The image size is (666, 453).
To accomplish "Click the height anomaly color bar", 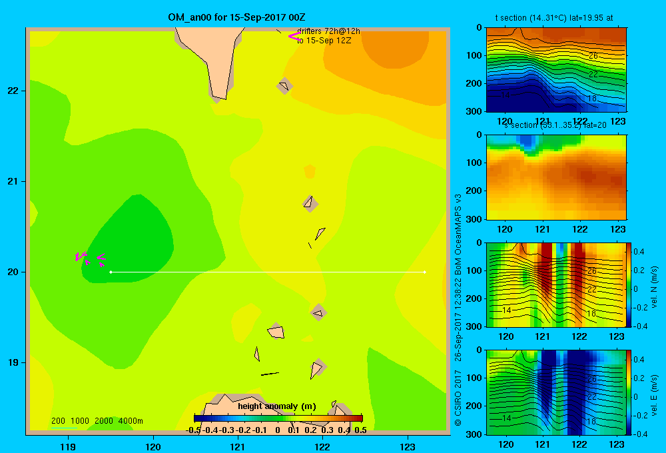I will 278,418.
